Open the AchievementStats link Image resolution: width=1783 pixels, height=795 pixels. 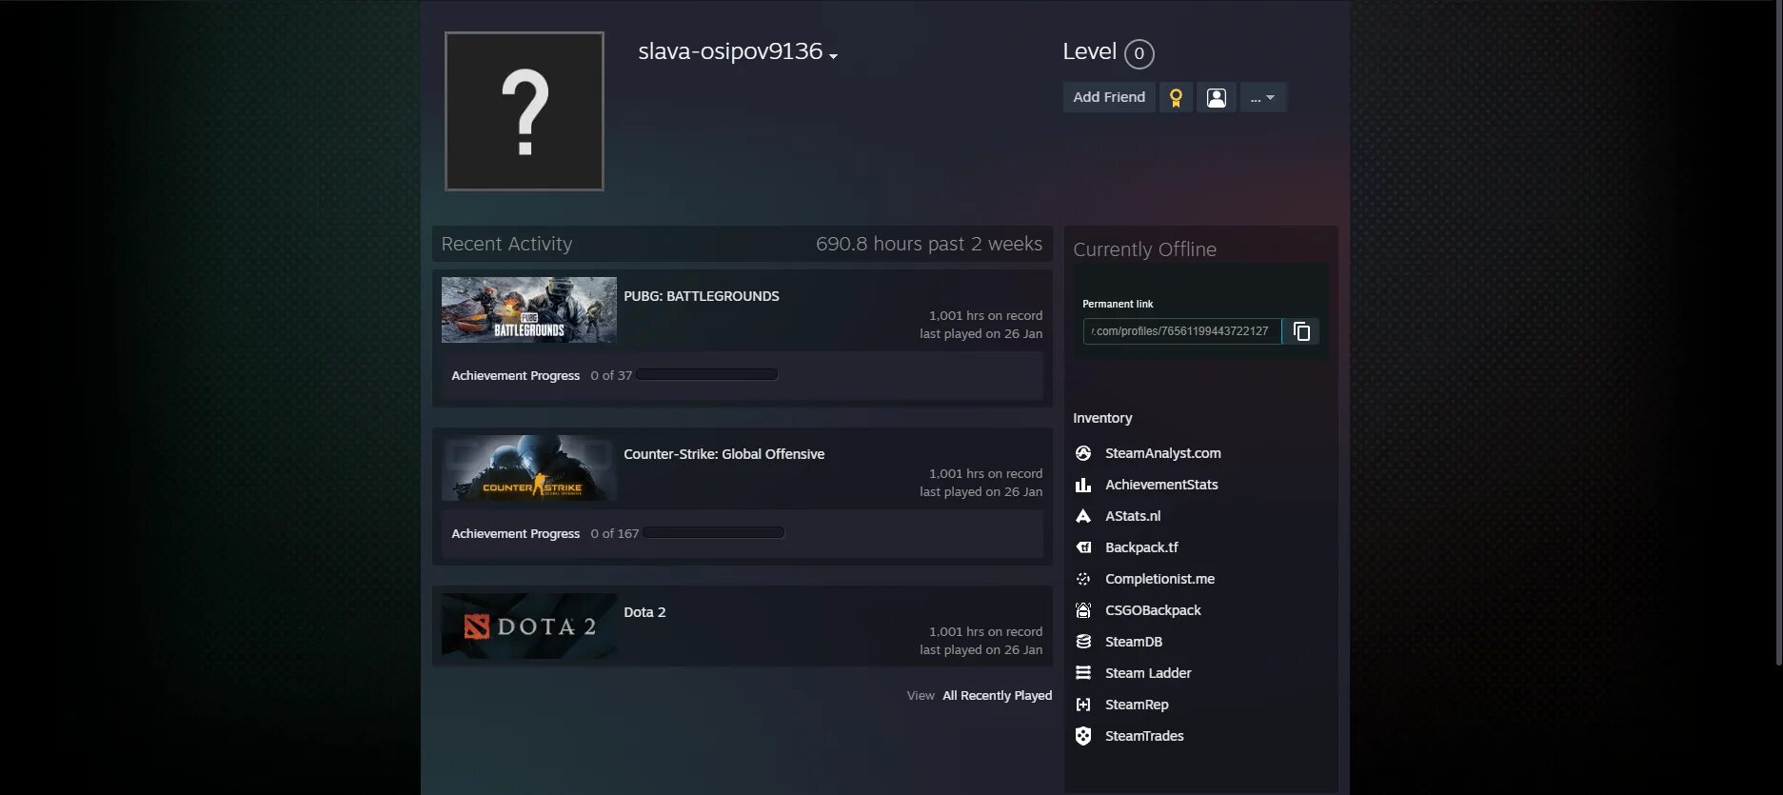click(1161, 485)
